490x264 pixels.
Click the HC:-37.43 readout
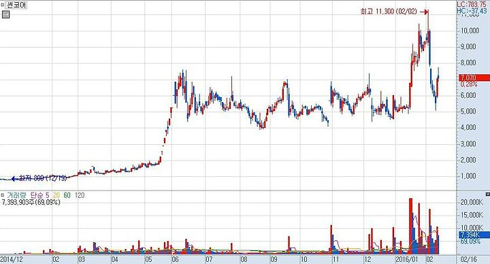472,11
